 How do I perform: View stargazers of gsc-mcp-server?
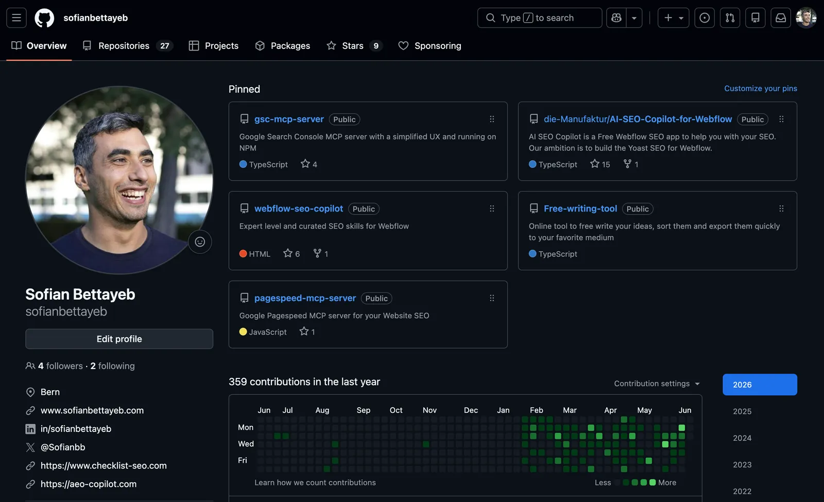[x=309, y=164]
